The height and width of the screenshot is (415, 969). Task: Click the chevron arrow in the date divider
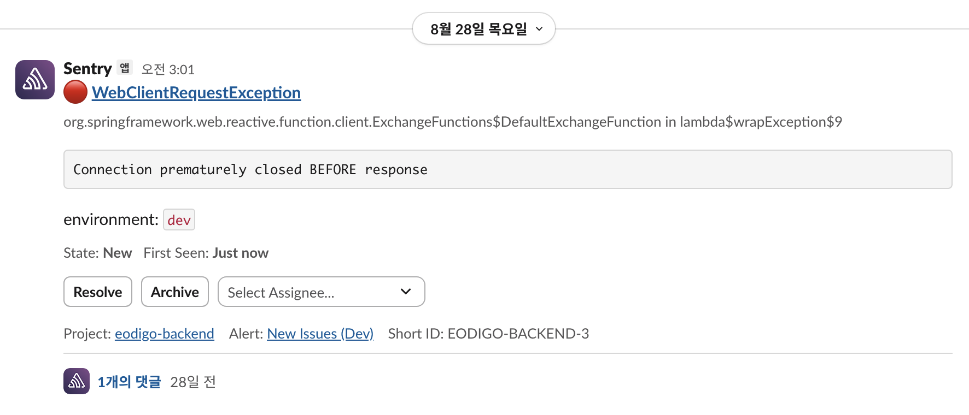click(539, 29)
